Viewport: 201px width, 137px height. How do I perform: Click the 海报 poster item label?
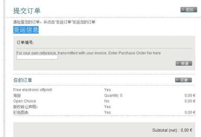17,95
